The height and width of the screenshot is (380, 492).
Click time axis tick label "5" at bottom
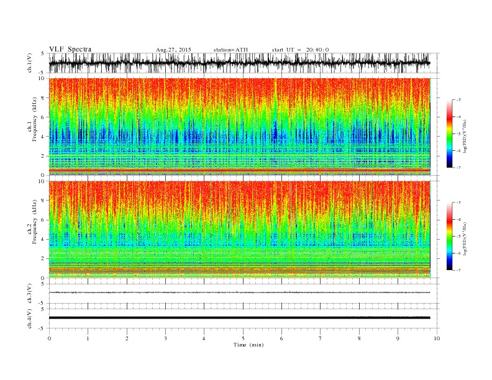tap(243, 338)
